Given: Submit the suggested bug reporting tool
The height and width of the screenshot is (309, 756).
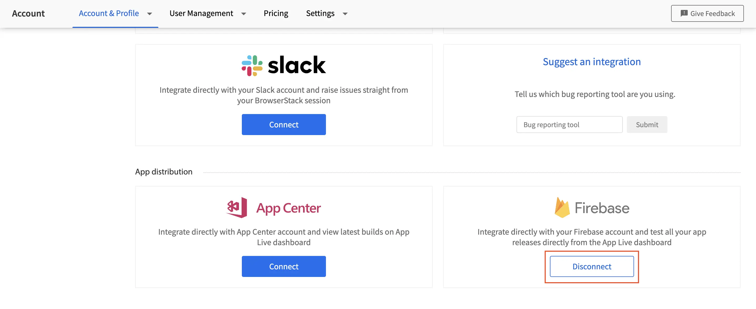Looking at the screenshot, I should (647, 125).
